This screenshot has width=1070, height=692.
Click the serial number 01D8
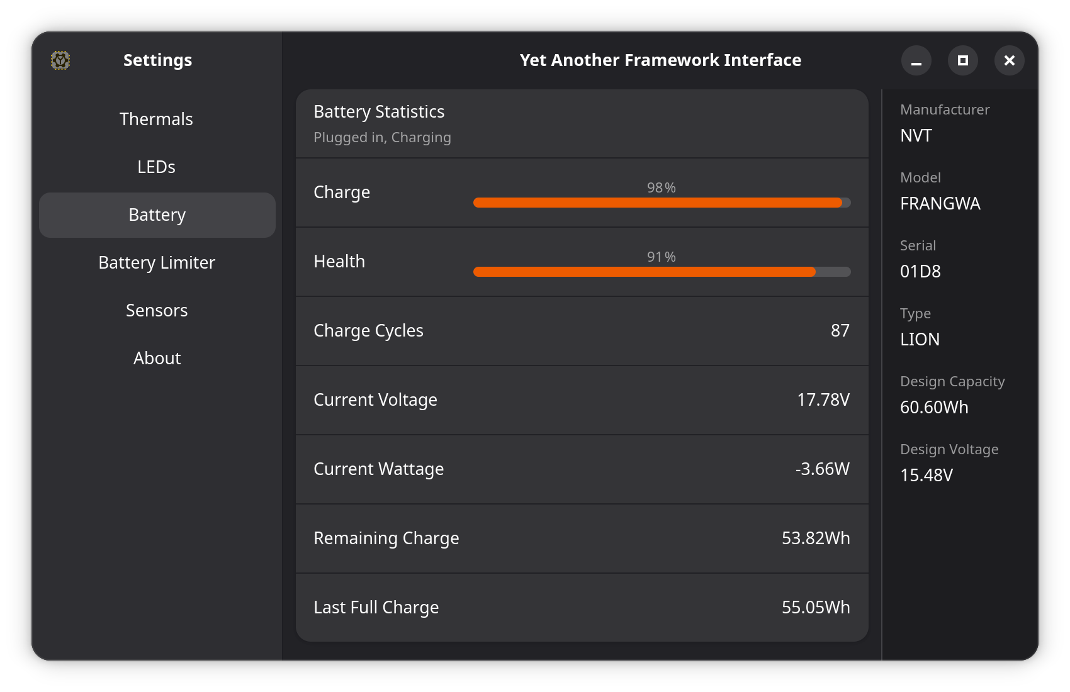click(920, 271)
